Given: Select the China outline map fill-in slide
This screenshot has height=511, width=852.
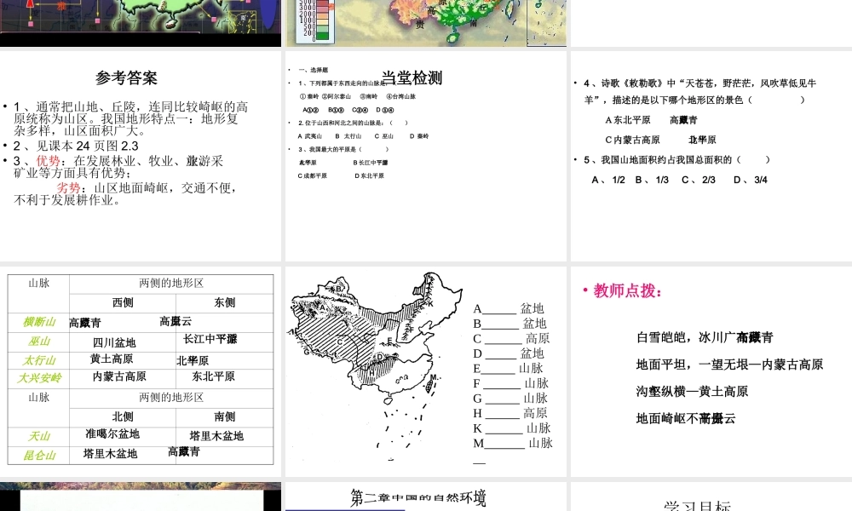Looking at the screenshot, I should pos(425,371).
